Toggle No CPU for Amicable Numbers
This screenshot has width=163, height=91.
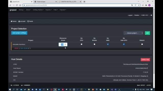(81, 44)
